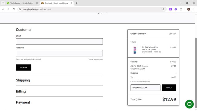Close the Verify Codes tab
This screenshot has width=197, height=111.
[37, 3]
